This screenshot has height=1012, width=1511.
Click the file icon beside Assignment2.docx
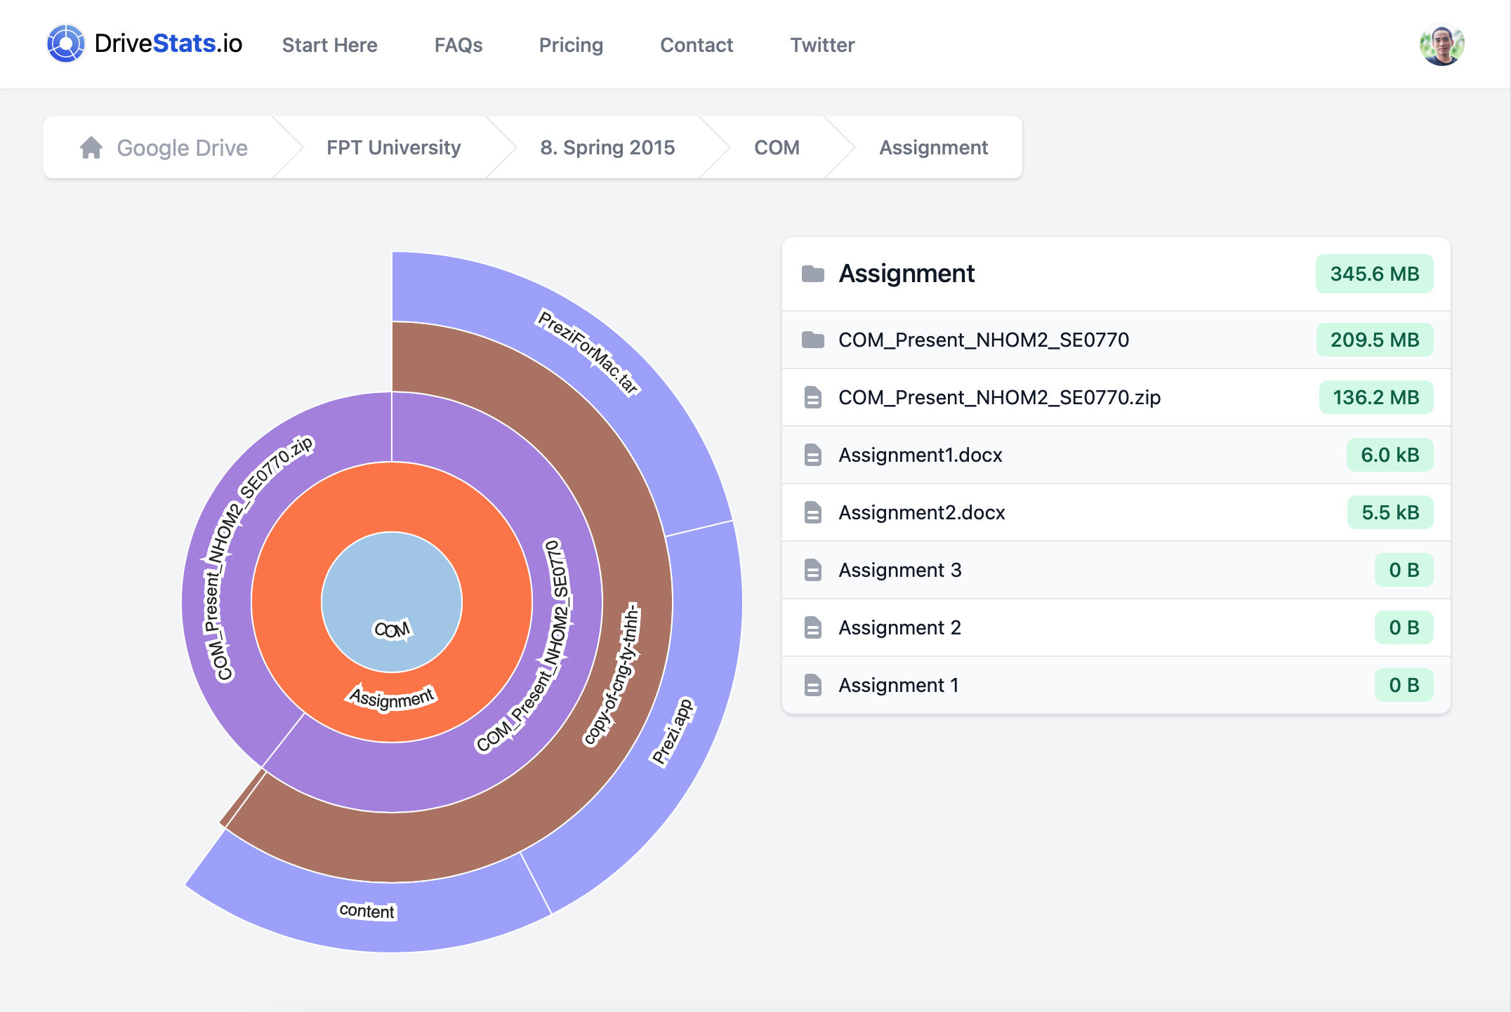coord(813,512)
